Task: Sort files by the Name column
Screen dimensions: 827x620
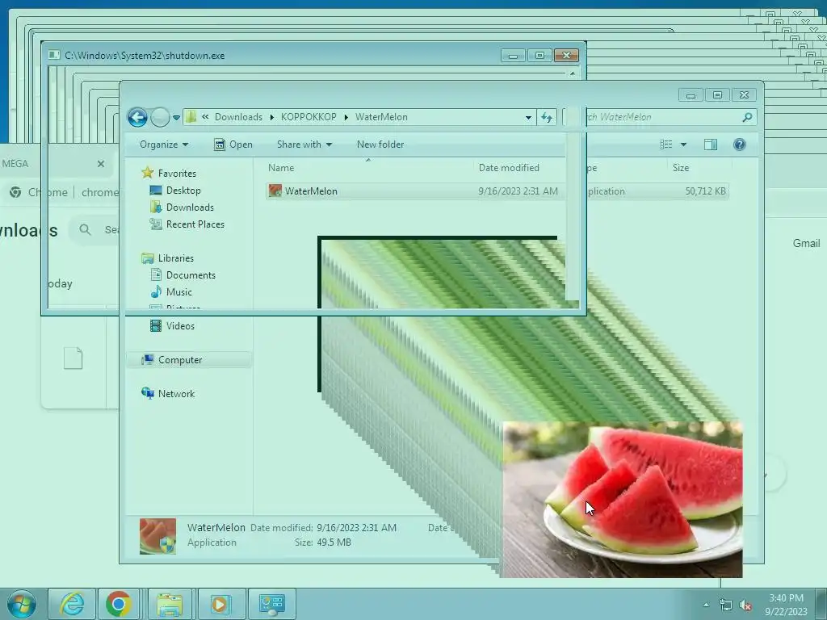Action: [x=281, y=168]
